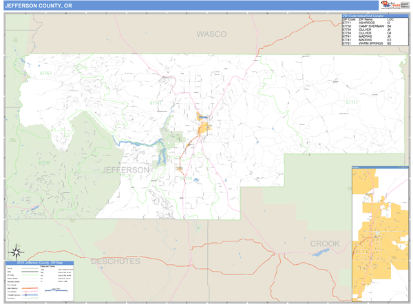413x304 pixels.
Task: Select WARM SPRINGS row in ZIP index
Action: click(x=375, y=43)
